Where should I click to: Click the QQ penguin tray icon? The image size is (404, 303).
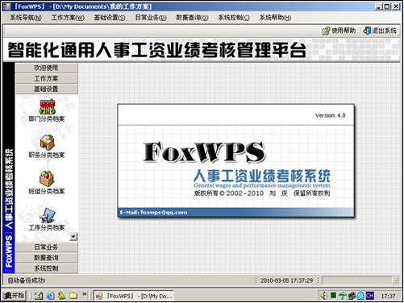click(x=360, y=296)
